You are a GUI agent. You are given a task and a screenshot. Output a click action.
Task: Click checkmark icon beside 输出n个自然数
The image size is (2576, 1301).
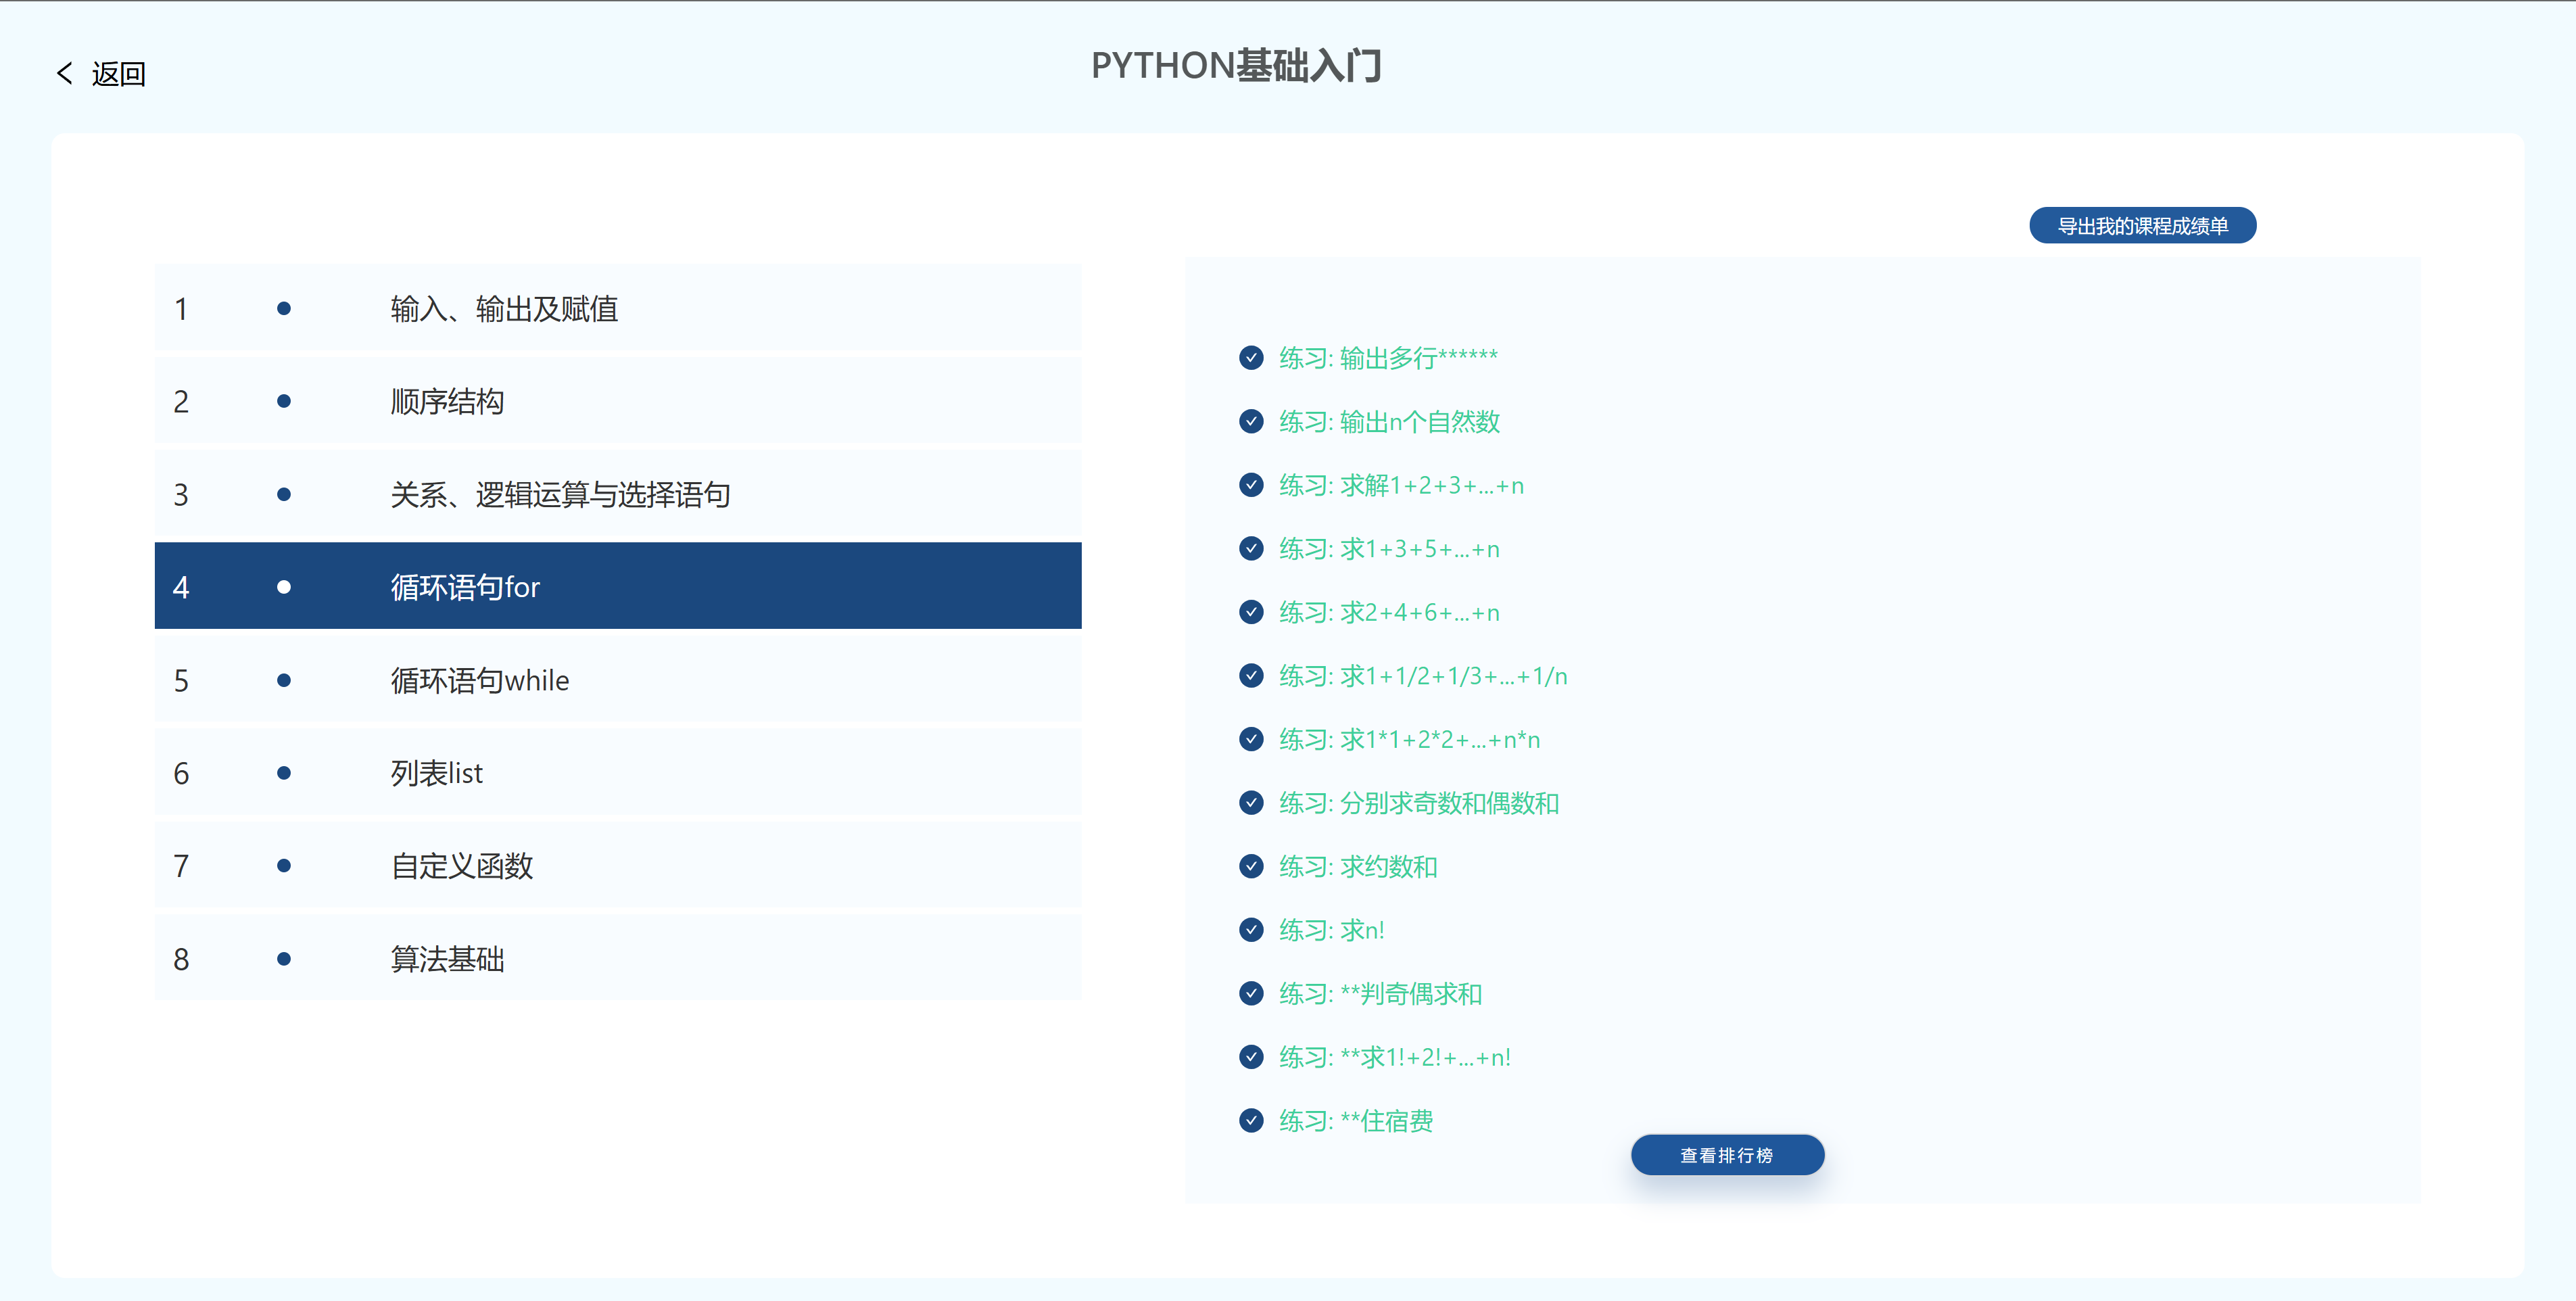coord(1251,422)
